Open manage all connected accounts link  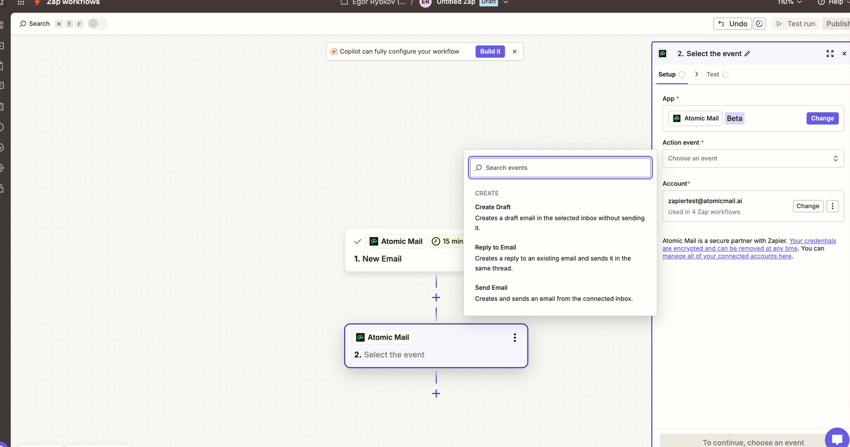coord(727,256)
